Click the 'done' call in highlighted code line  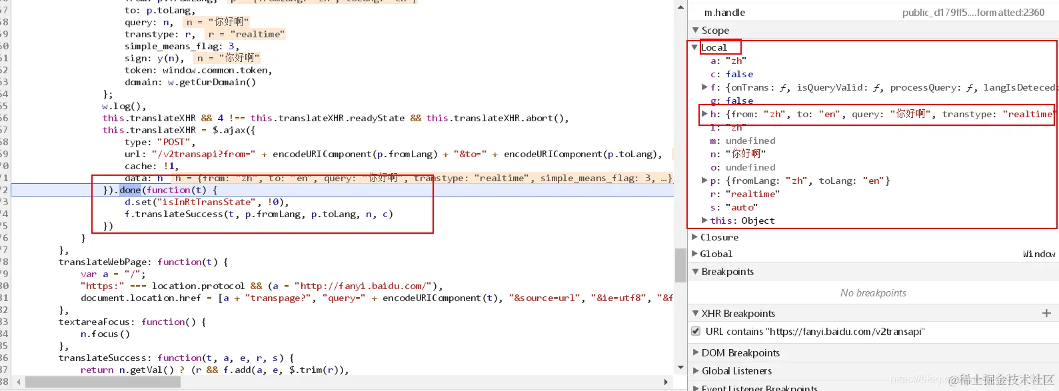coord(130,190)
